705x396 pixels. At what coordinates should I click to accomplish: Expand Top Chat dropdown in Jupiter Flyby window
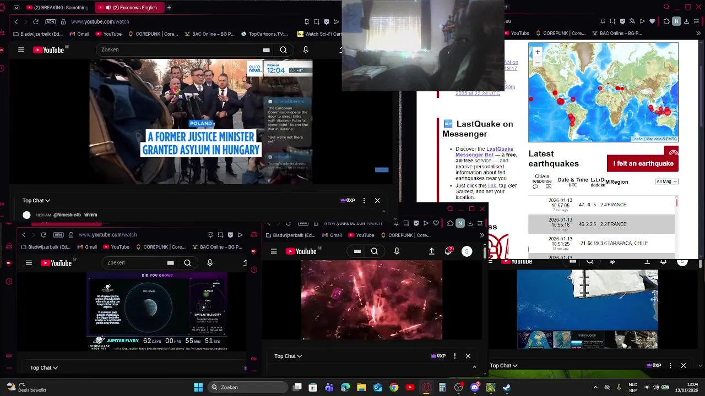click(44, 367)
